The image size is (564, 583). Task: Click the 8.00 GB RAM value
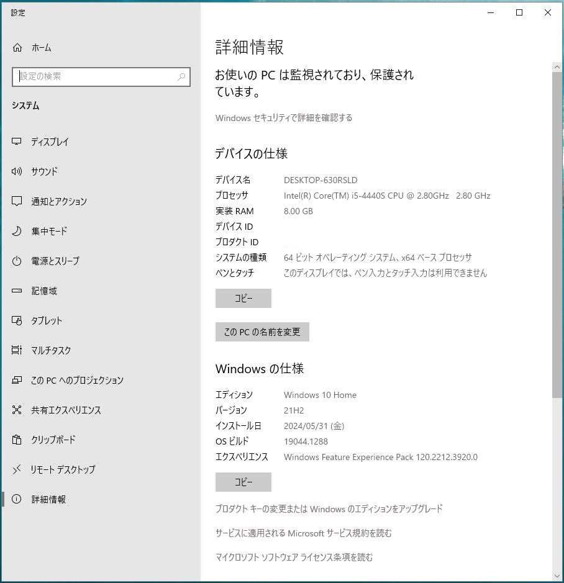298,211
